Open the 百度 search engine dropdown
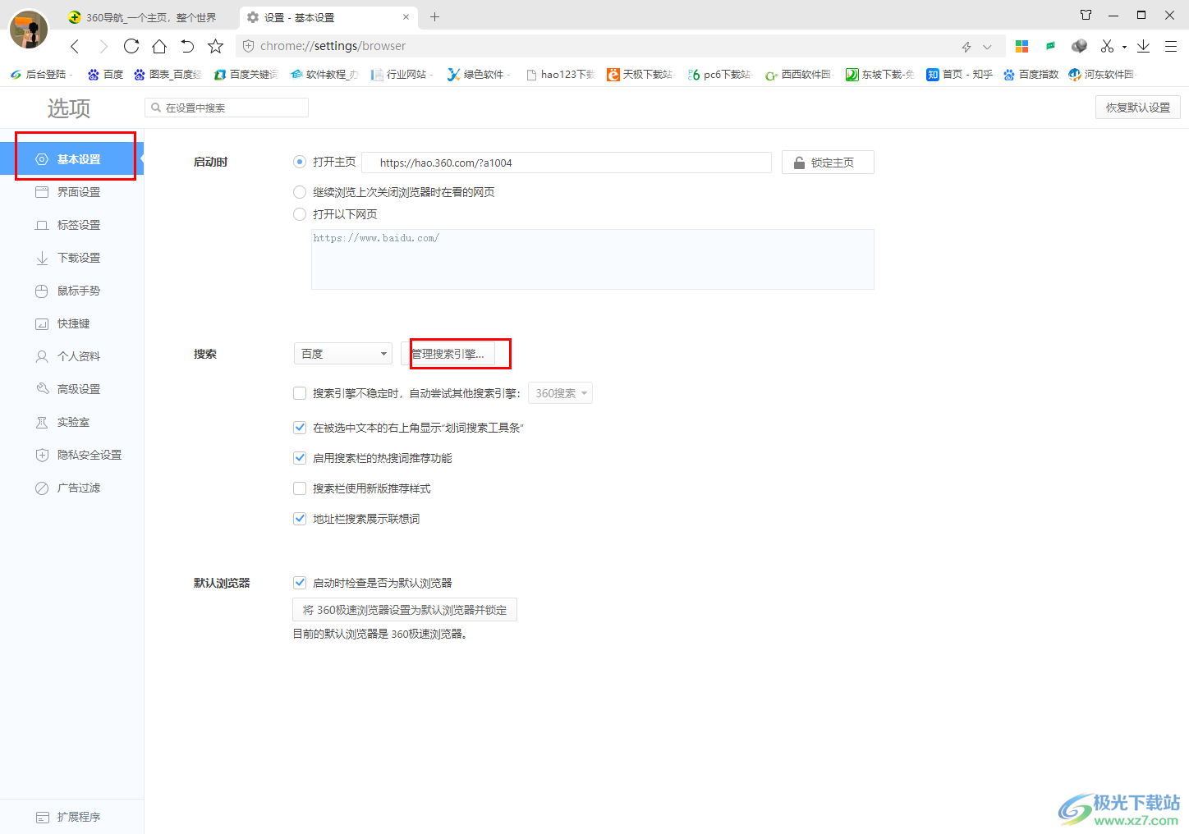The width and height of the screenshot is (1189, 834). 343,354
